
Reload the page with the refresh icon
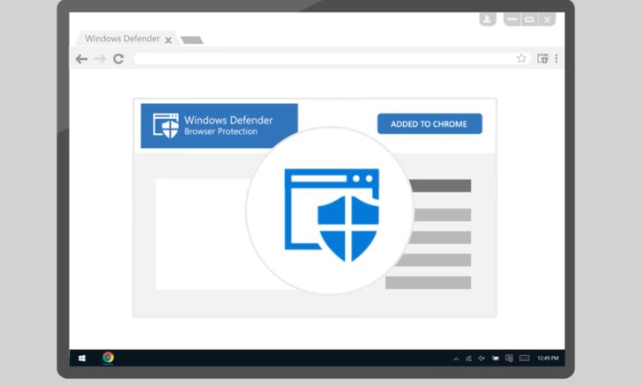point(118,59)
